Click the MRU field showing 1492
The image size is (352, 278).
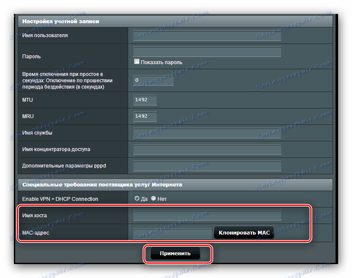(145, 116)
